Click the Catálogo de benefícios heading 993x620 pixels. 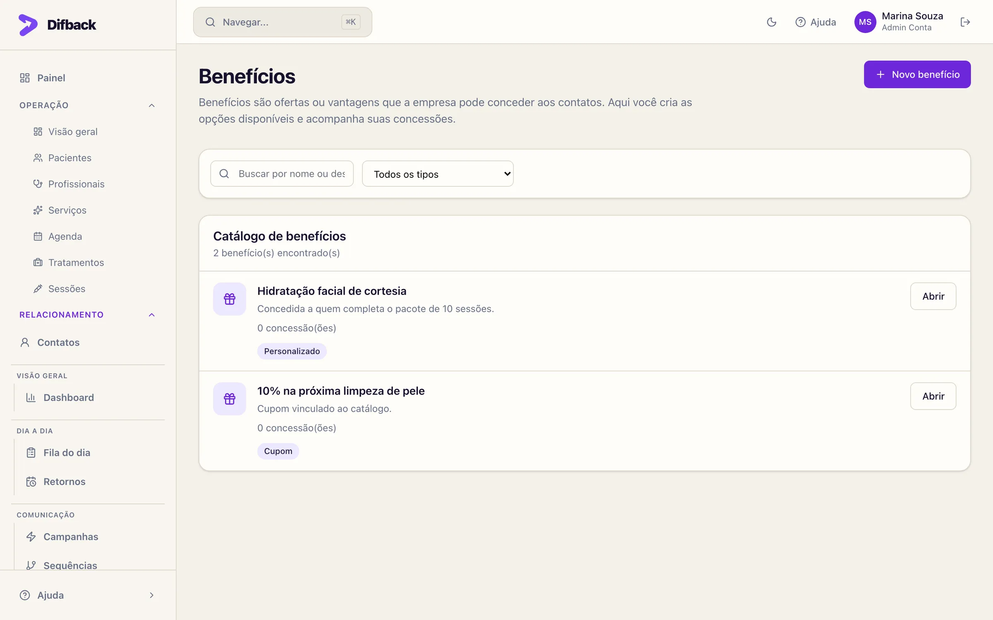click(279, 236)
